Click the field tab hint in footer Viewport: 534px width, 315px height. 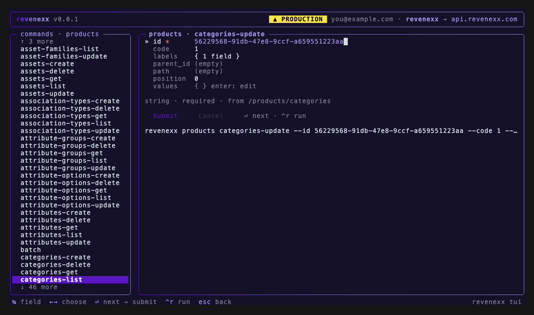27,302
